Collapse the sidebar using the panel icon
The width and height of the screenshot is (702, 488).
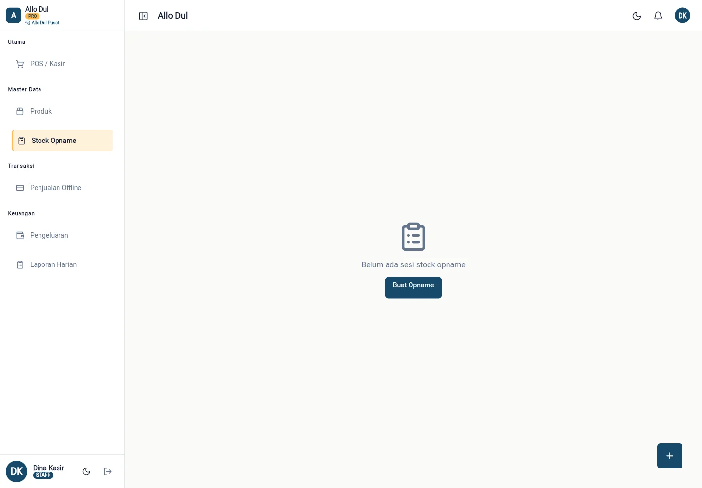[143, 16]
